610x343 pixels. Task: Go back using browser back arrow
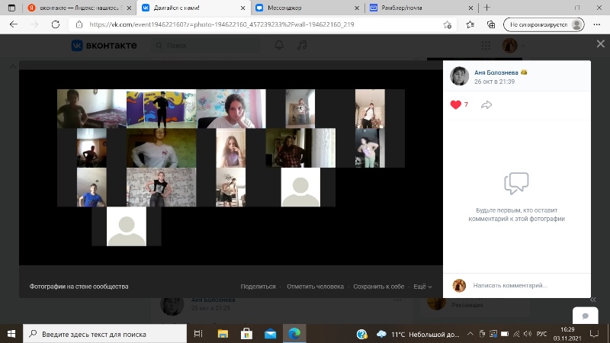[x=13, y=24]
